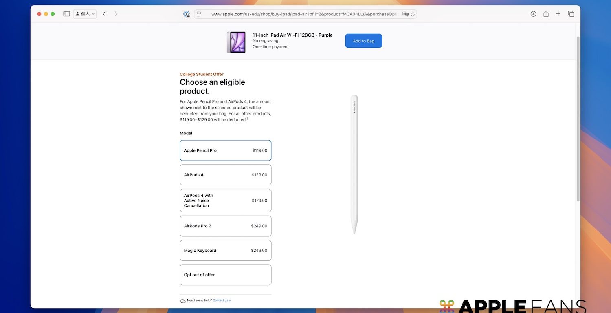Choose AirPods 4 with Active Noise Cancellation
The height and width of the screenshot is (313, 611).
point(225,201)
